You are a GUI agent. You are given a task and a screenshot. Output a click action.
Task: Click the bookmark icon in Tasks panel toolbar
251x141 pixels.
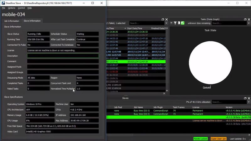click(179, 23)
